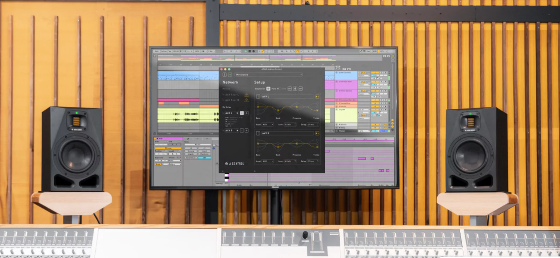
Task: Click the Record button in the transport bar
Action: [254, 51]
